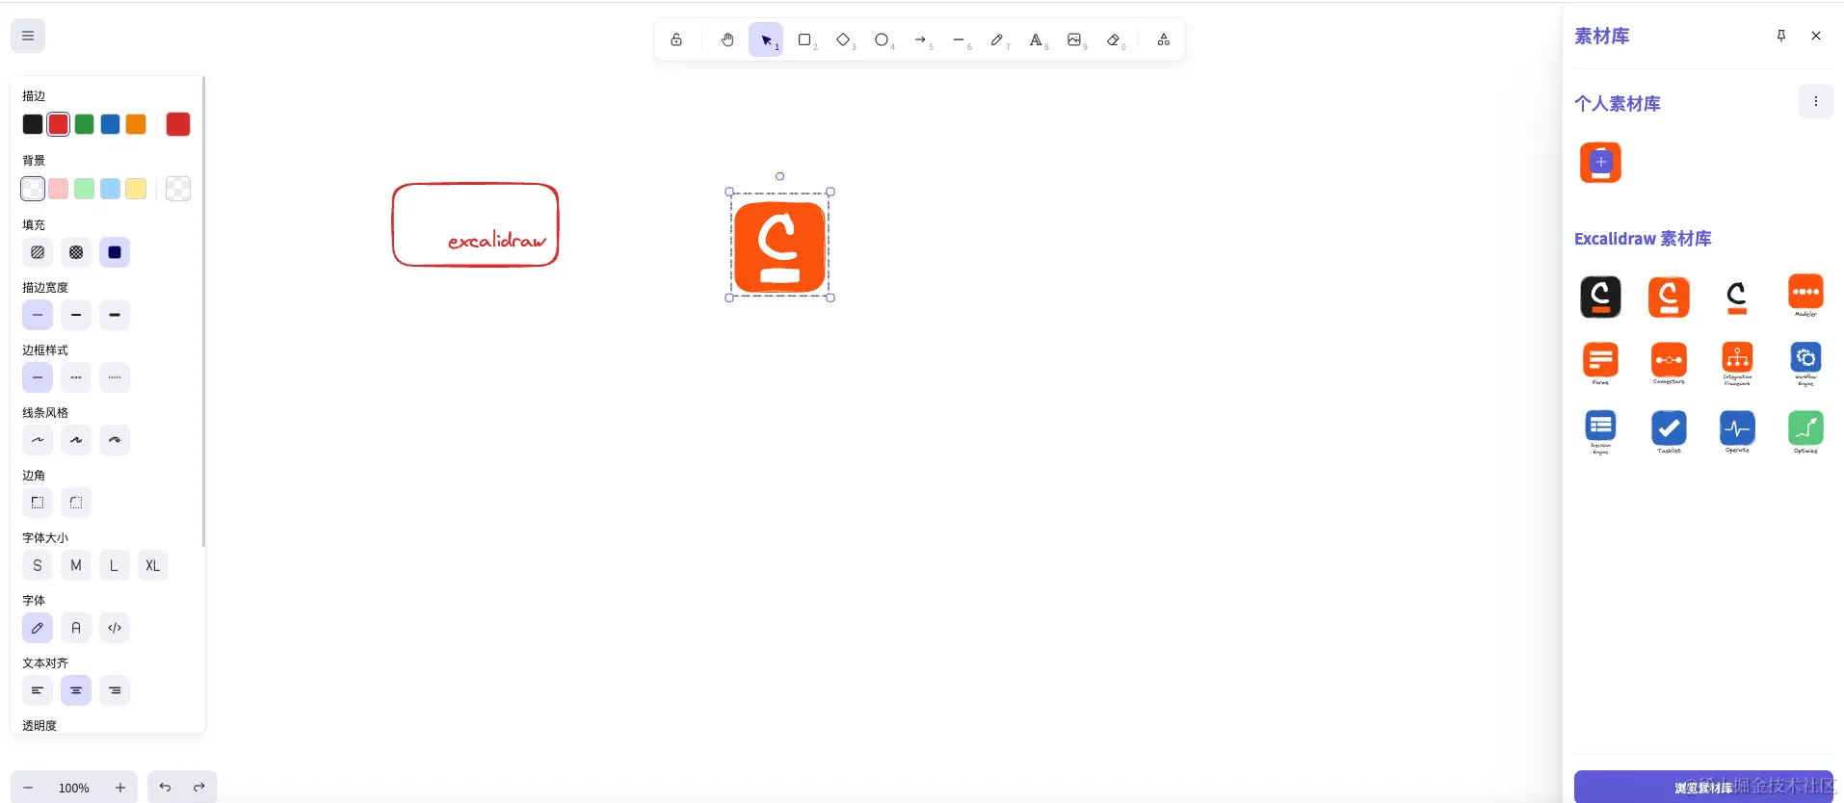
Task: Set line sloppiness to cartoonist
Action: pyautogui.click(x=115, y=440)
